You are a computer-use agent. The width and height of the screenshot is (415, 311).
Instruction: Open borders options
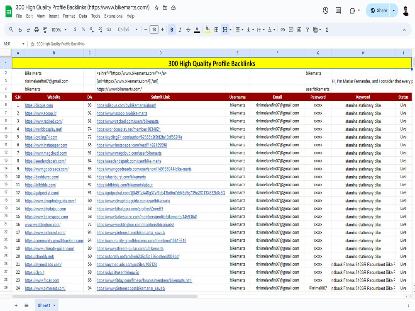coord(217,30)
